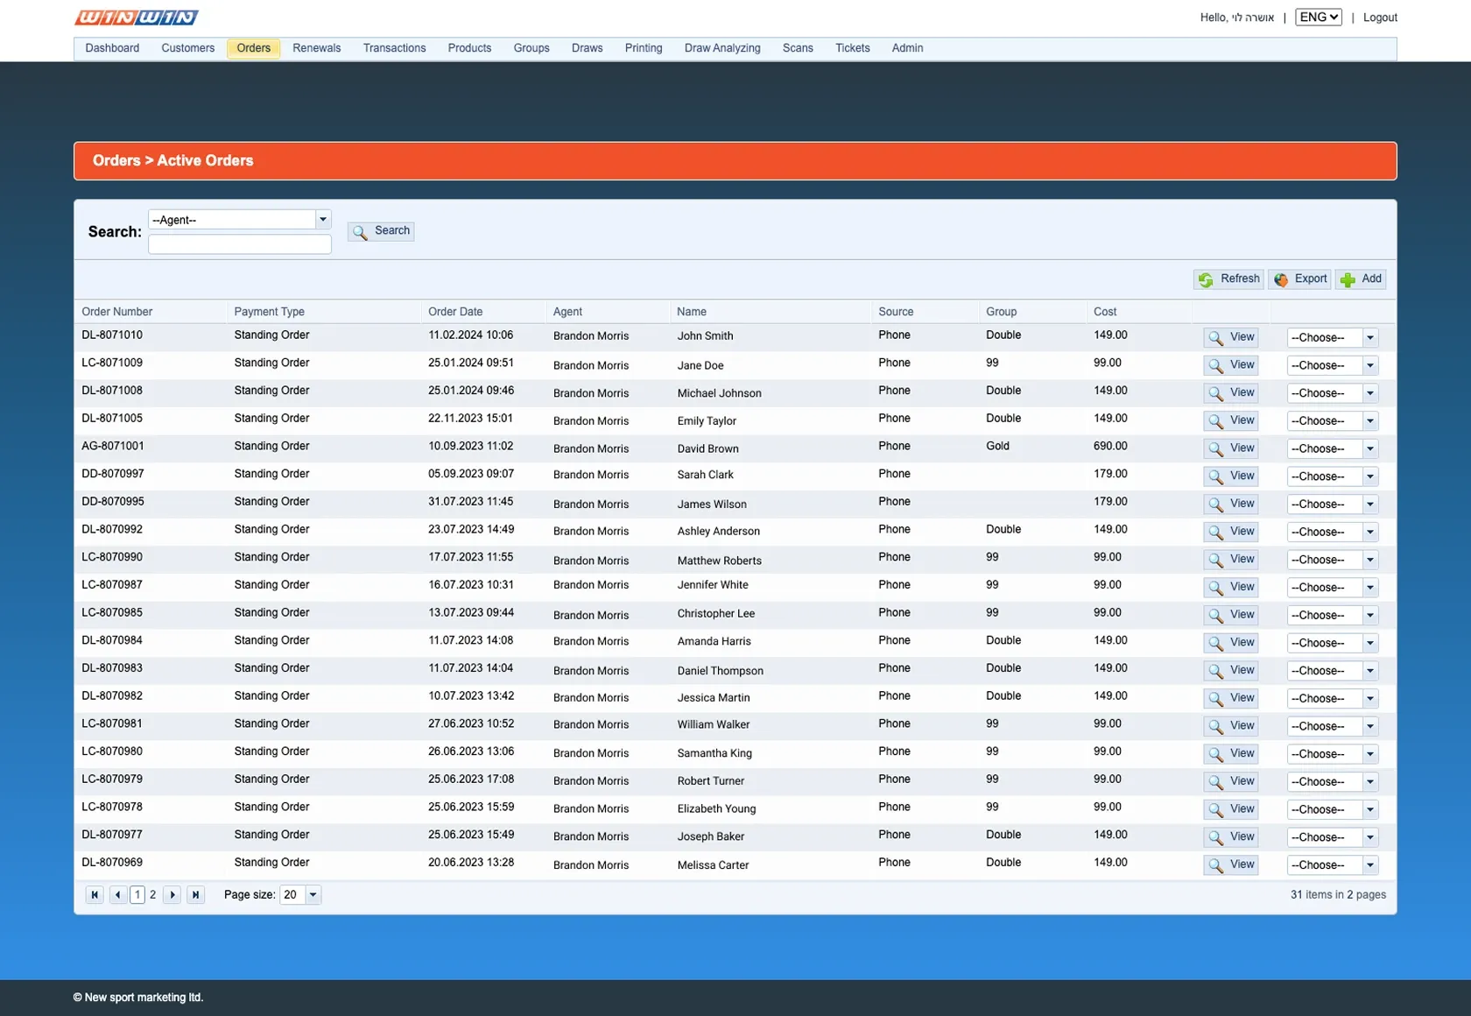Sort by Cost column header

click(1105, 312)
